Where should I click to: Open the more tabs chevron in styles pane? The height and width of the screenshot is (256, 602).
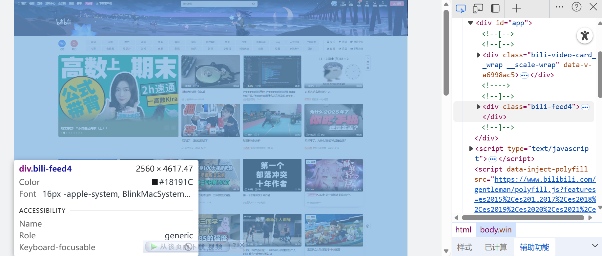pyautogui.click(x=595, y=246)
